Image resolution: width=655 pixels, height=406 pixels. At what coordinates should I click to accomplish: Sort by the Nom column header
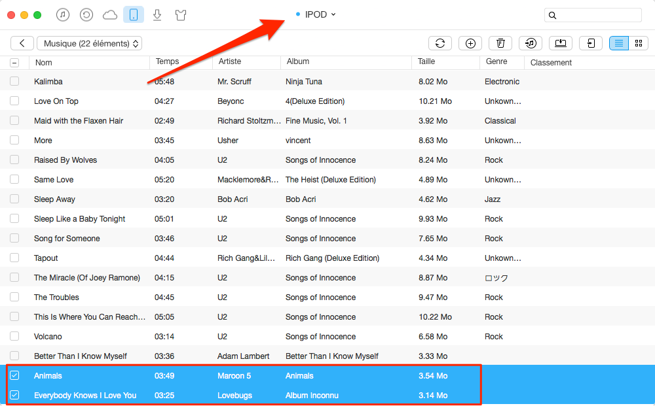click(x=44, y=63)
